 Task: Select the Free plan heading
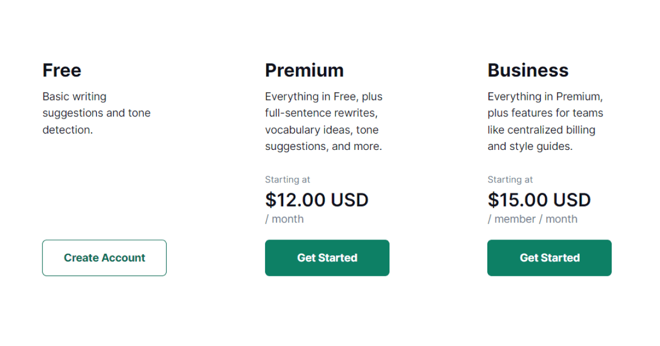[62, 70]
